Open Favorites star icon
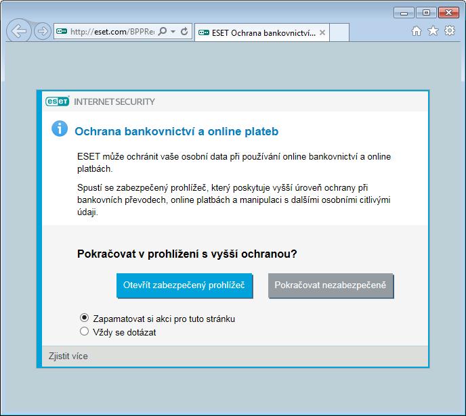The width and height of the screenshot is (466, 416). click(433, 31)
